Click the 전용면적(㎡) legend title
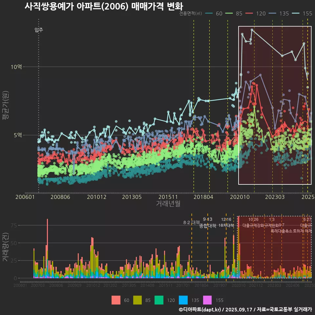The image size is (315, 315). point(190,13)
